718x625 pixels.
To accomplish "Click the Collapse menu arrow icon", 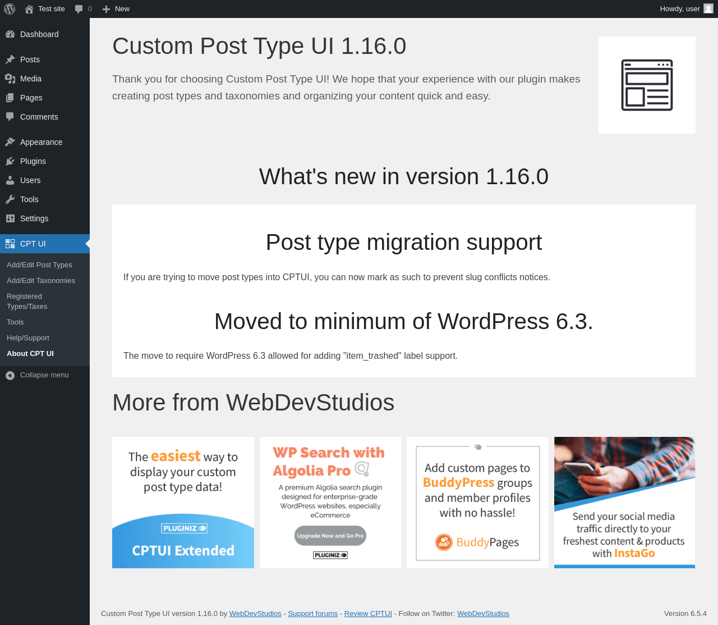I will click(10, 375).
